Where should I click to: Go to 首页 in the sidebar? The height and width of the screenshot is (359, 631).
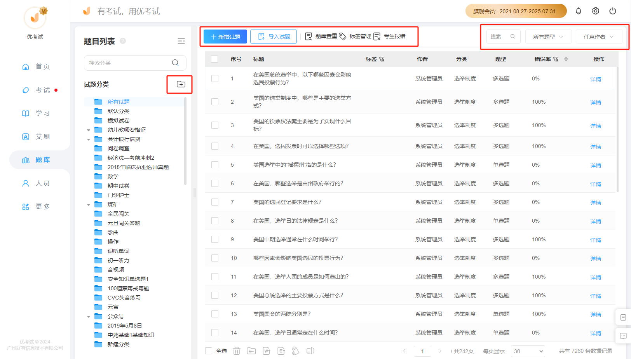pyautogui.click(x=36, y=66)
